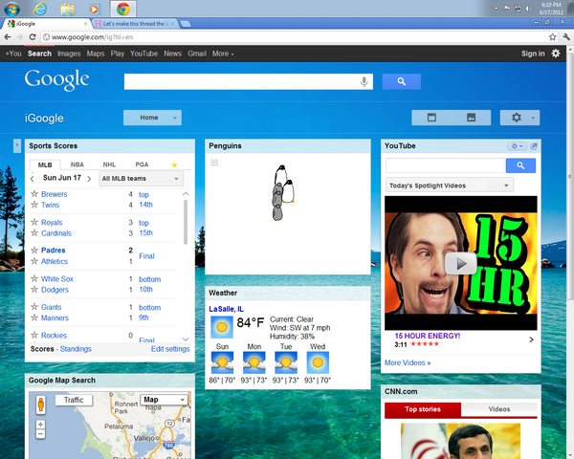Toggle Traffic layer on the map
This screenshot has width=574, height=459.
coord(74,400)
